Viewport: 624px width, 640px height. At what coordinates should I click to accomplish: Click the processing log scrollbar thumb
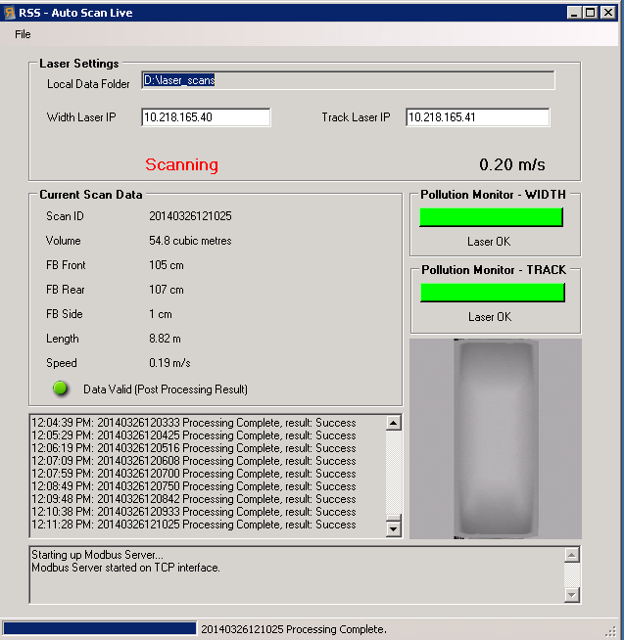click(x=393, y=518)
